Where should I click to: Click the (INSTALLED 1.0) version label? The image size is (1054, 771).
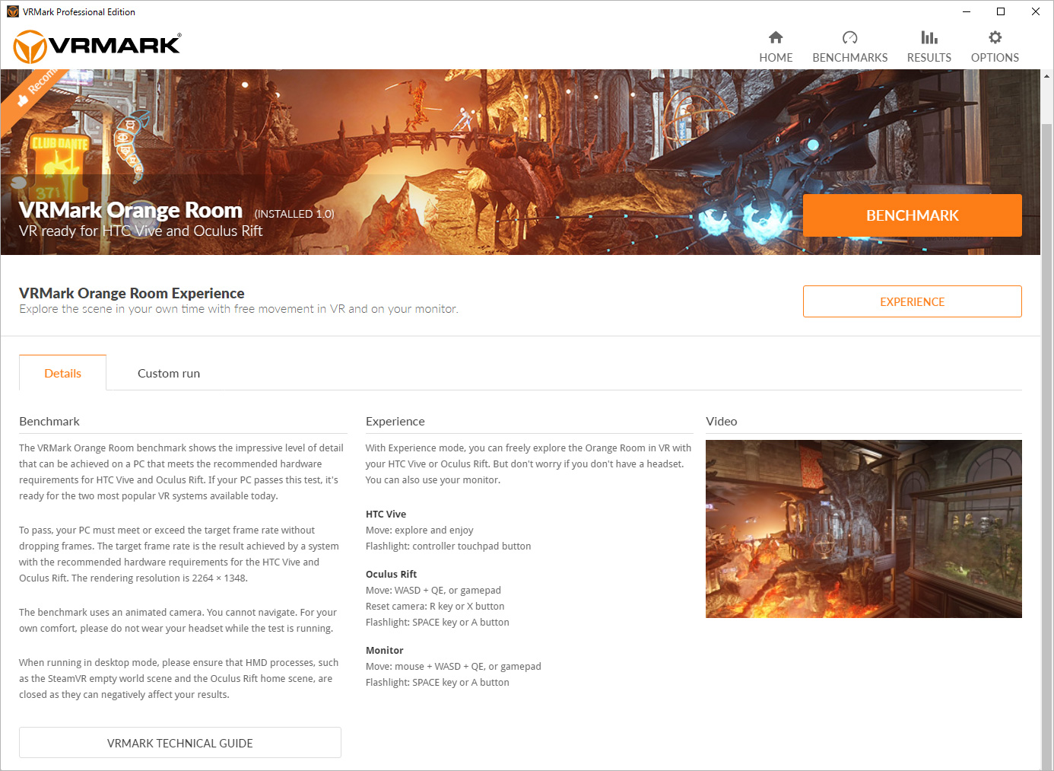coord(294,214)
